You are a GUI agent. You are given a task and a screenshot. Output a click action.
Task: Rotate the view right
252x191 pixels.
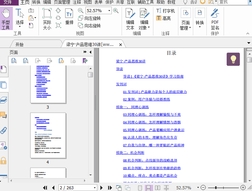[90, 26]
